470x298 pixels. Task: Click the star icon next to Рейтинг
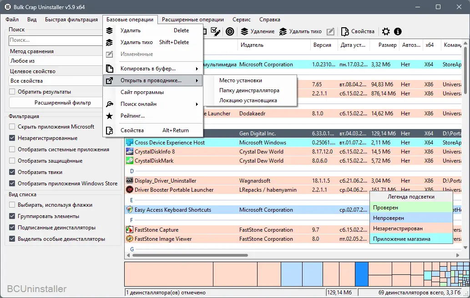click(x=109, y=116)
